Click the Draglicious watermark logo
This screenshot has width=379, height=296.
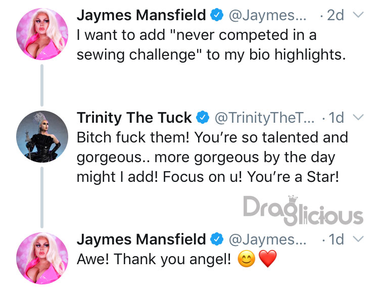coord(303,211)
